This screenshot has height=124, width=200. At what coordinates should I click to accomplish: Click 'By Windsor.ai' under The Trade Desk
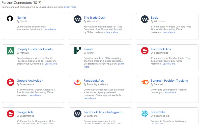tap(91, 21)
